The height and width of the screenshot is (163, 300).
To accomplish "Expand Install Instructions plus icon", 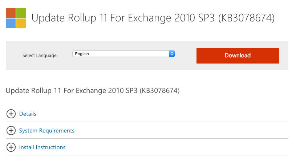I will (x=11, y=147).
